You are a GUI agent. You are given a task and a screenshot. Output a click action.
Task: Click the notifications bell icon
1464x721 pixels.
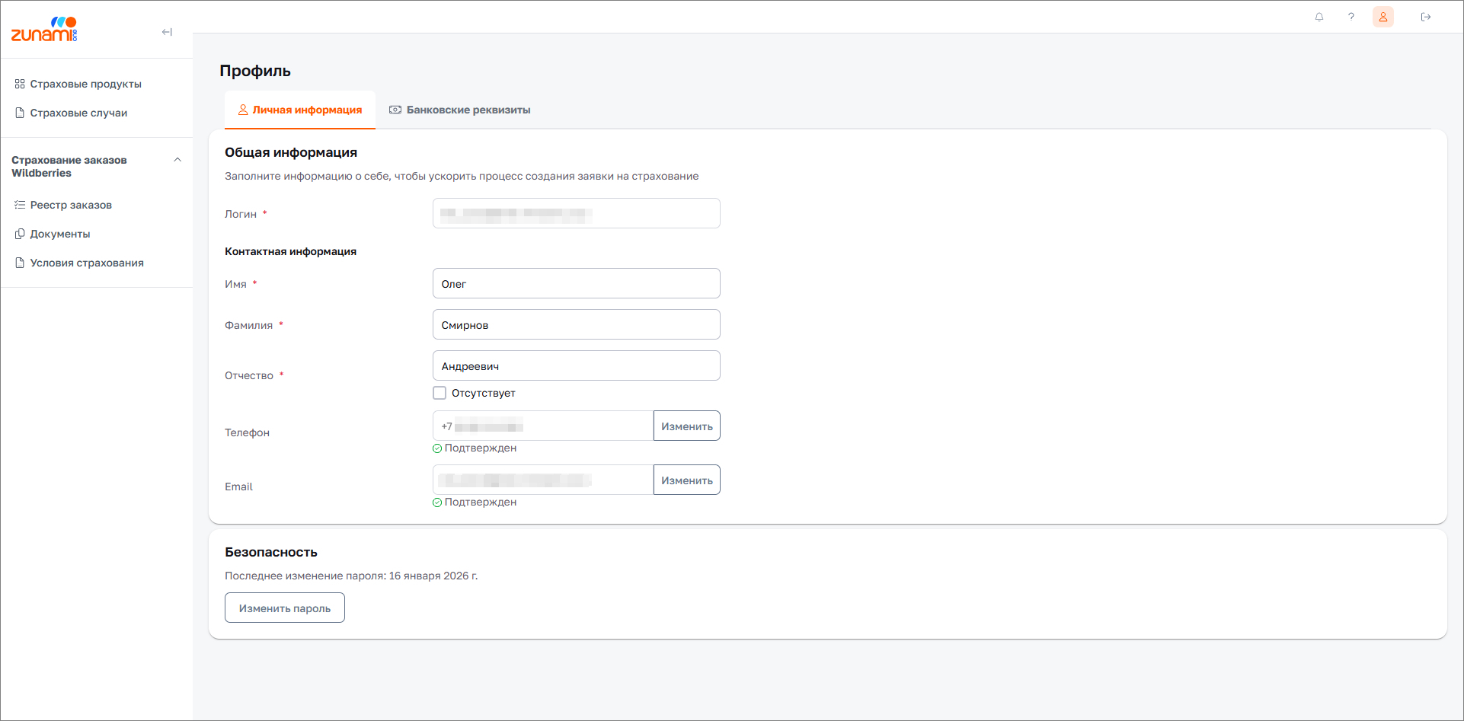pos(1319,17)
